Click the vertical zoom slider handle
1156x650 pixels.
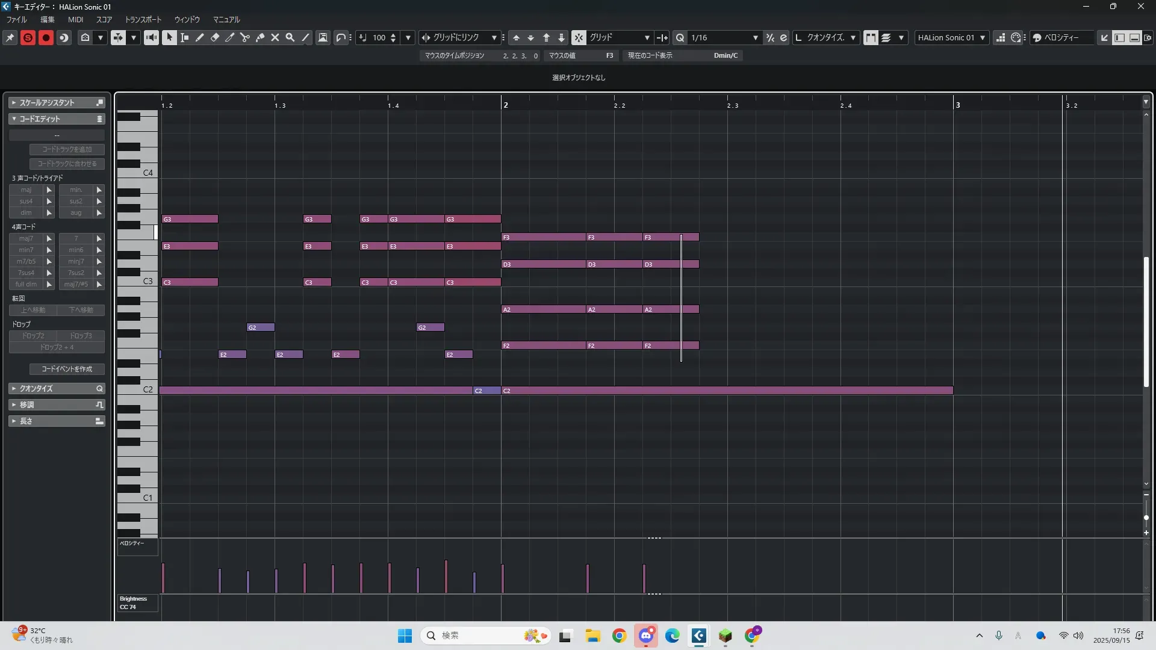pos(1146,518)
